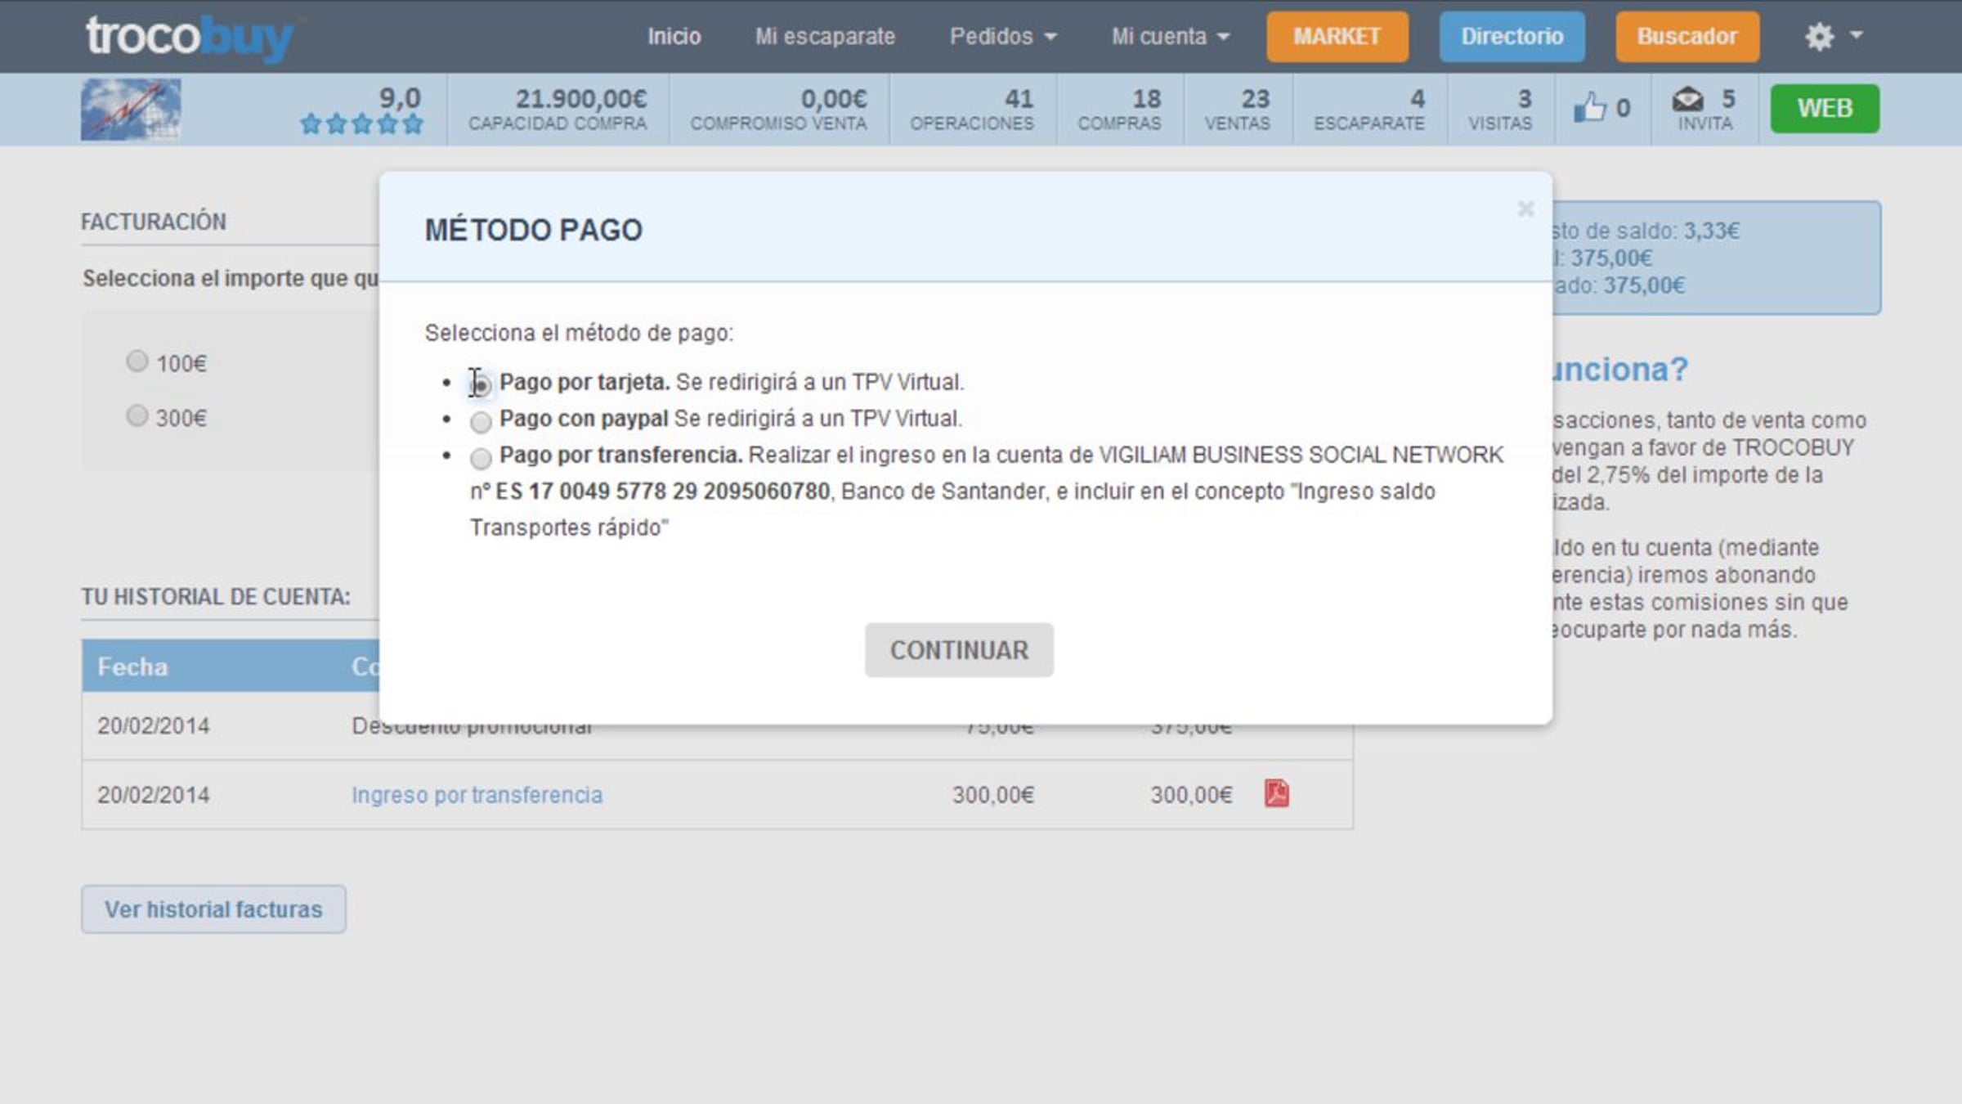Expand the Pedidos dropdown menu

click(1002, 37)
